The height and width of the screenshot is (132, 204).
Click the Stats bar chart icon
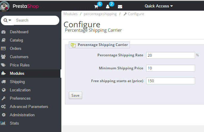4,123
